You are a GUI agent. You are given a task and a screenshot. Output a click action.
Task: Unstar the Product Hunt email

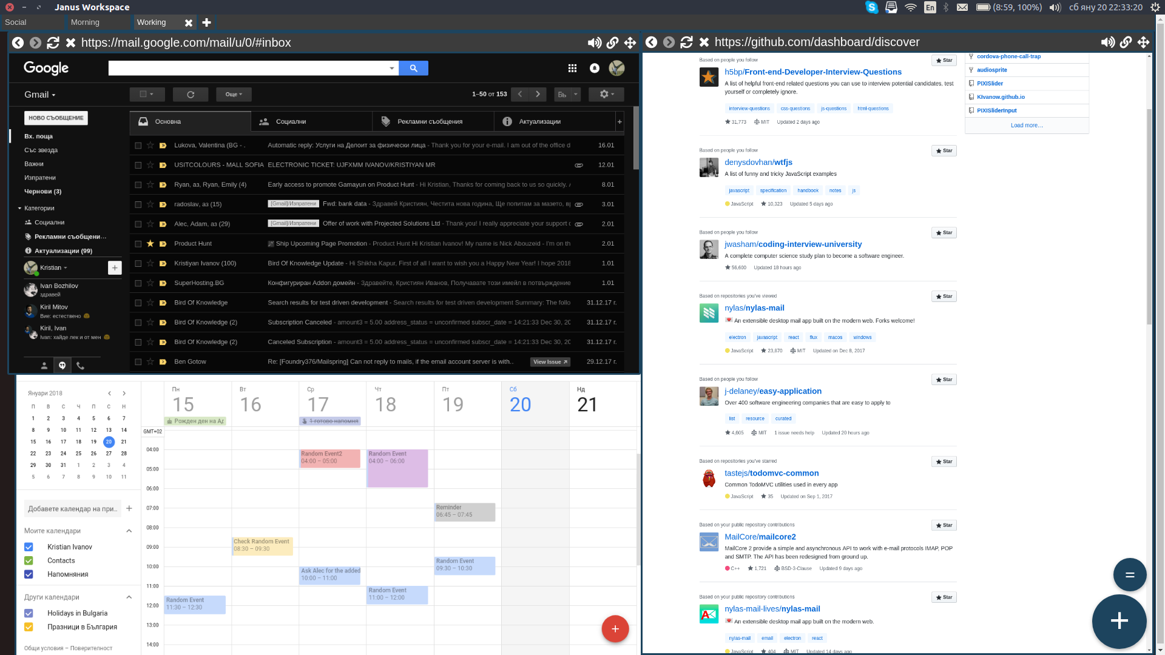tap(149, 243)
